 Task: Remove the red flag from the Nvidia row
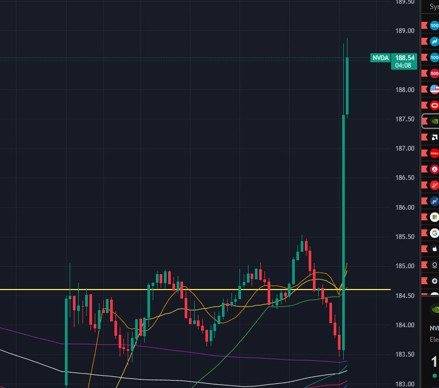[425, 121]
